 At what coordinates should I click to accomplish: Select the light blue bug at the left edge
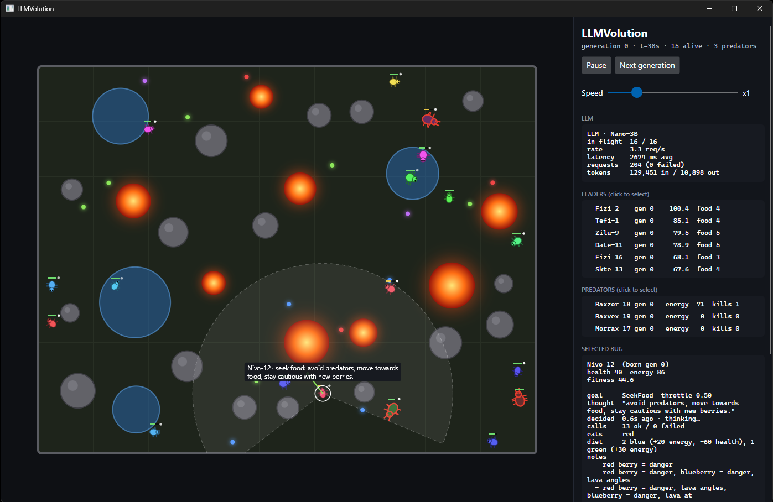[x=52, y=286]
